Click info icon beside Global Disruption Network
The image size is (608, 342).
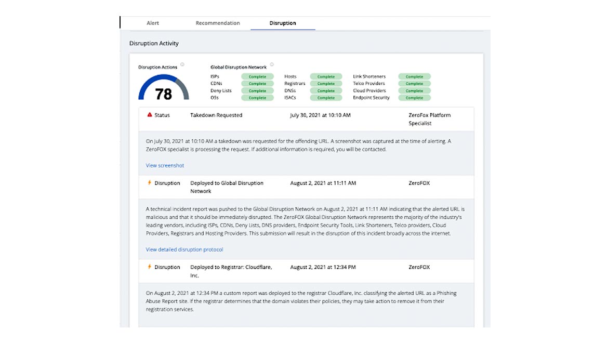click(x=272, y=65)
